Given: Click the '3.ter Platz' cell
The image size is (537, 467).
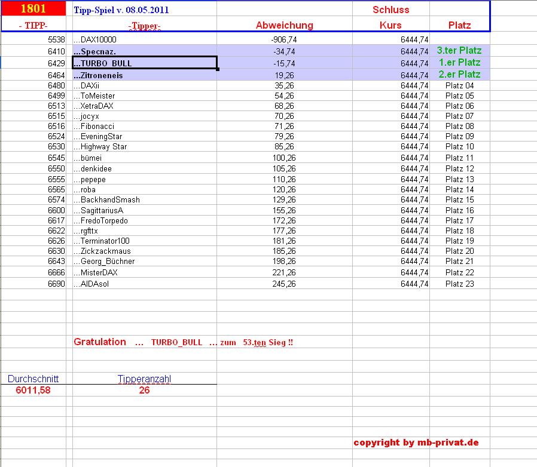Looking at the screenshot, I should (459, 51).
